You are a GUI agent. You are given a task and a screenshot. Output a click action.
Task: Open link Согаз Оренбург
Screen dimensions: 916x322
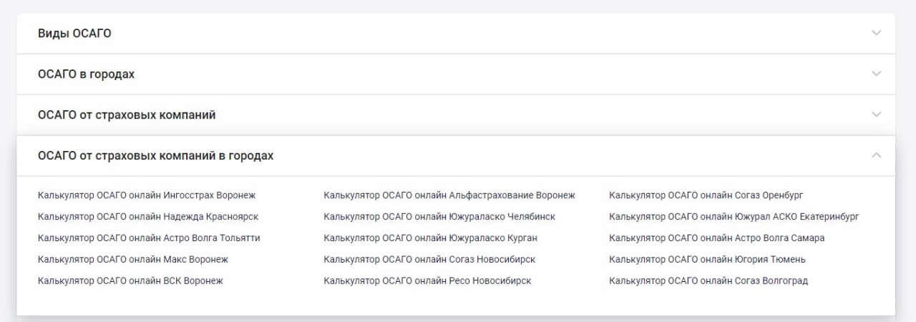(706, 195)
